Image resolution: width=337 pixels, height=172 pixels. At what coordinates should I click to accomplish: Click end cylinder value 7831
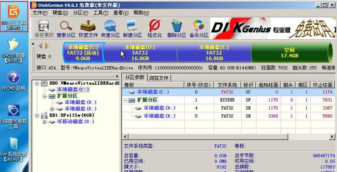point(328,100)
